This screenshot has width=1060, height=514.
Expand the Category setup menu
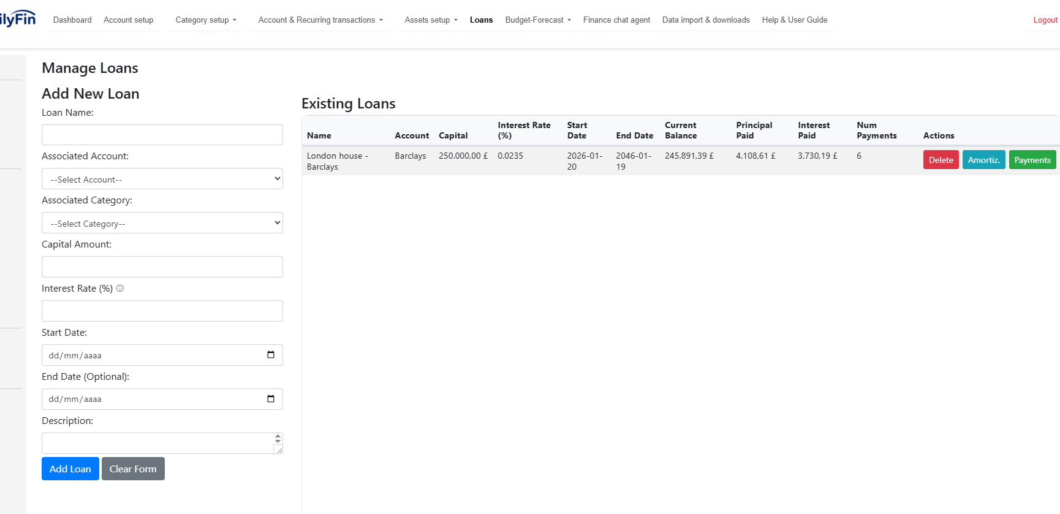(206, 20)
